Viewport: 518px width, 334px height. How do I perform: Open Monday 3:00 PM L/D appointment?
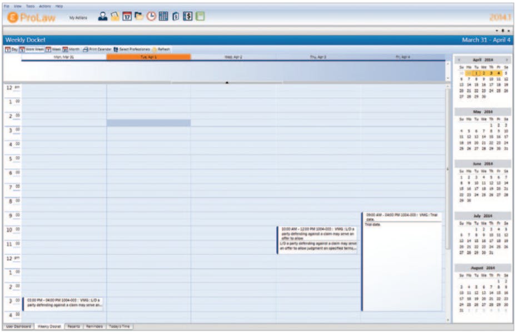63,304
